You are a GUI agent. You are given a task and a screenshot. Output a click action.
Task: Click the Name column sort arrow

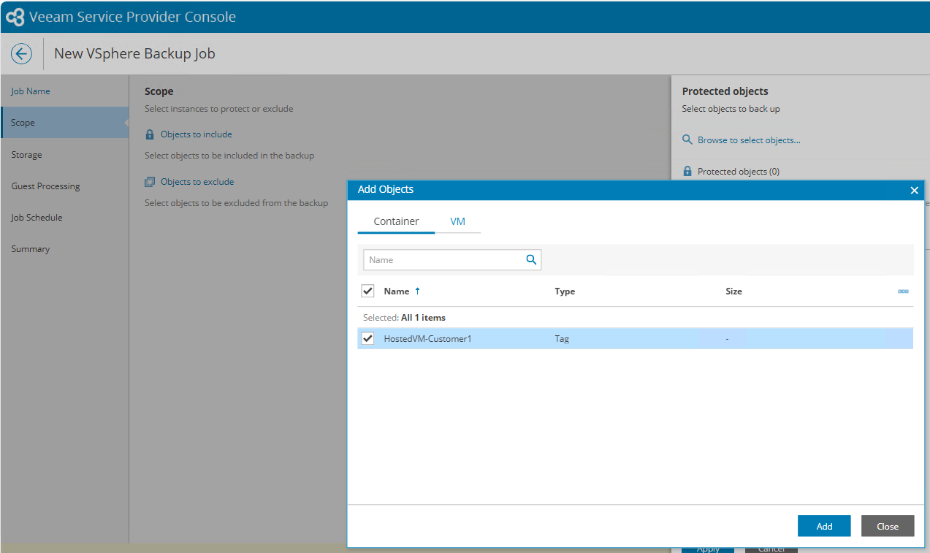[417, 291]
